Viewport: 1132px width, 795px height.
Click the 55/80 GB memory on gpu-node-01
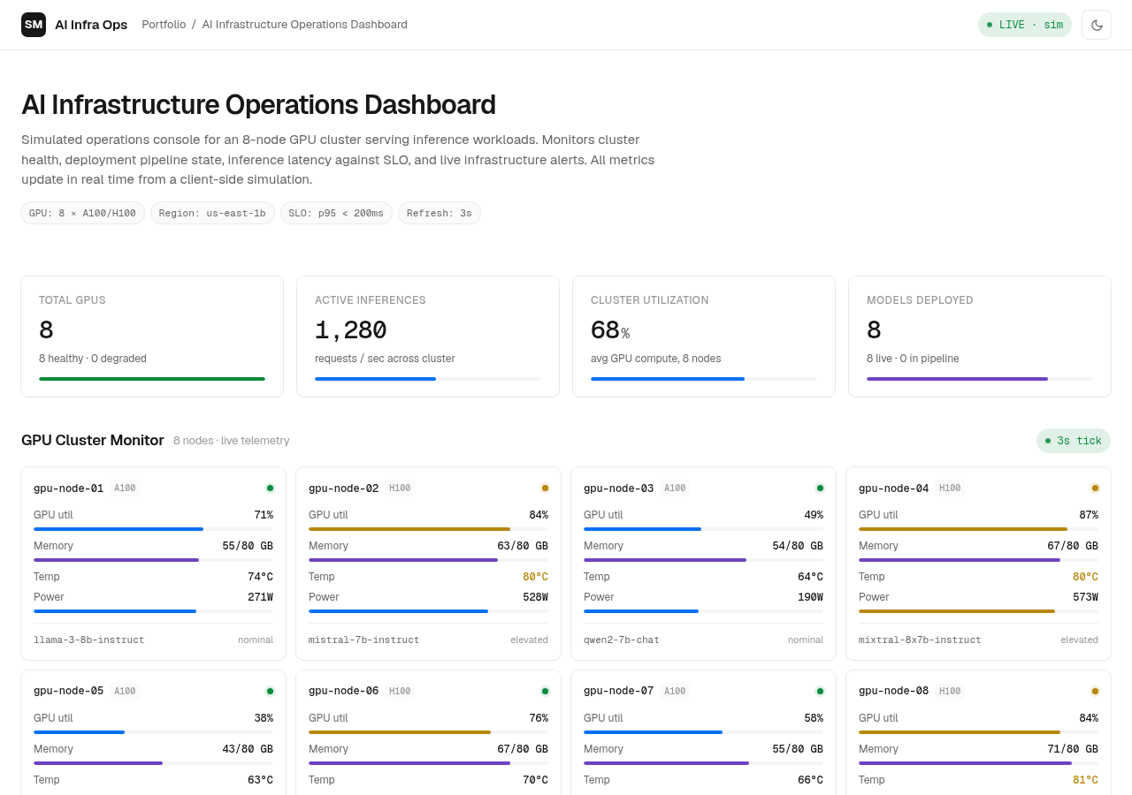(x=248, y=546)
